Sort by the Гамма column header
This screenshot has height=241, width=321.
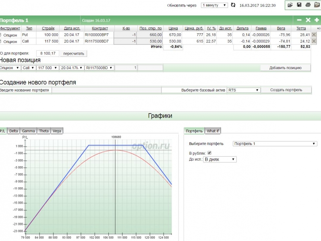(x=261, y=28)
